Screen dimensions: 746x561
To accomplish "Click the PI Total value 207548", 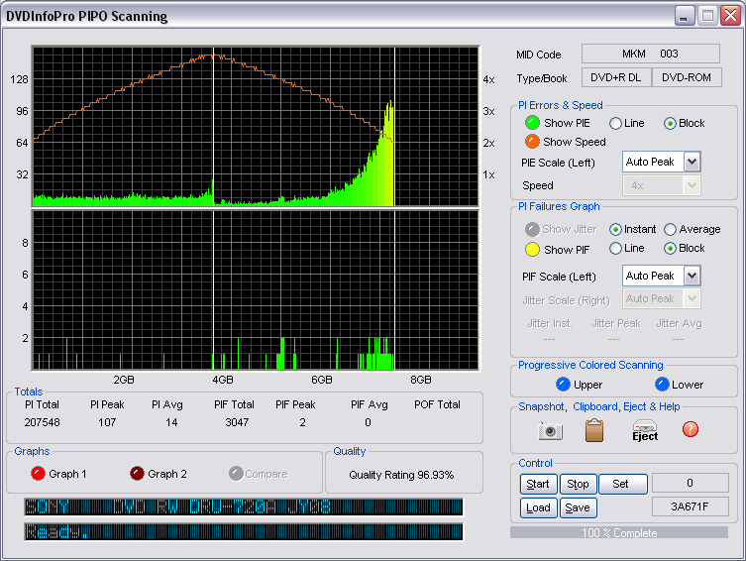I will coord(42,422).
